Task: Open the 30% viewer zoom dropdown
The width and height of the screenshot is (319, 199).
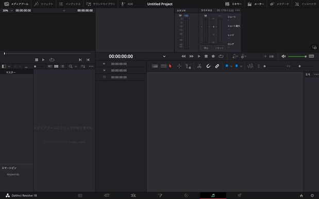Action: click(x=8, y=10)
